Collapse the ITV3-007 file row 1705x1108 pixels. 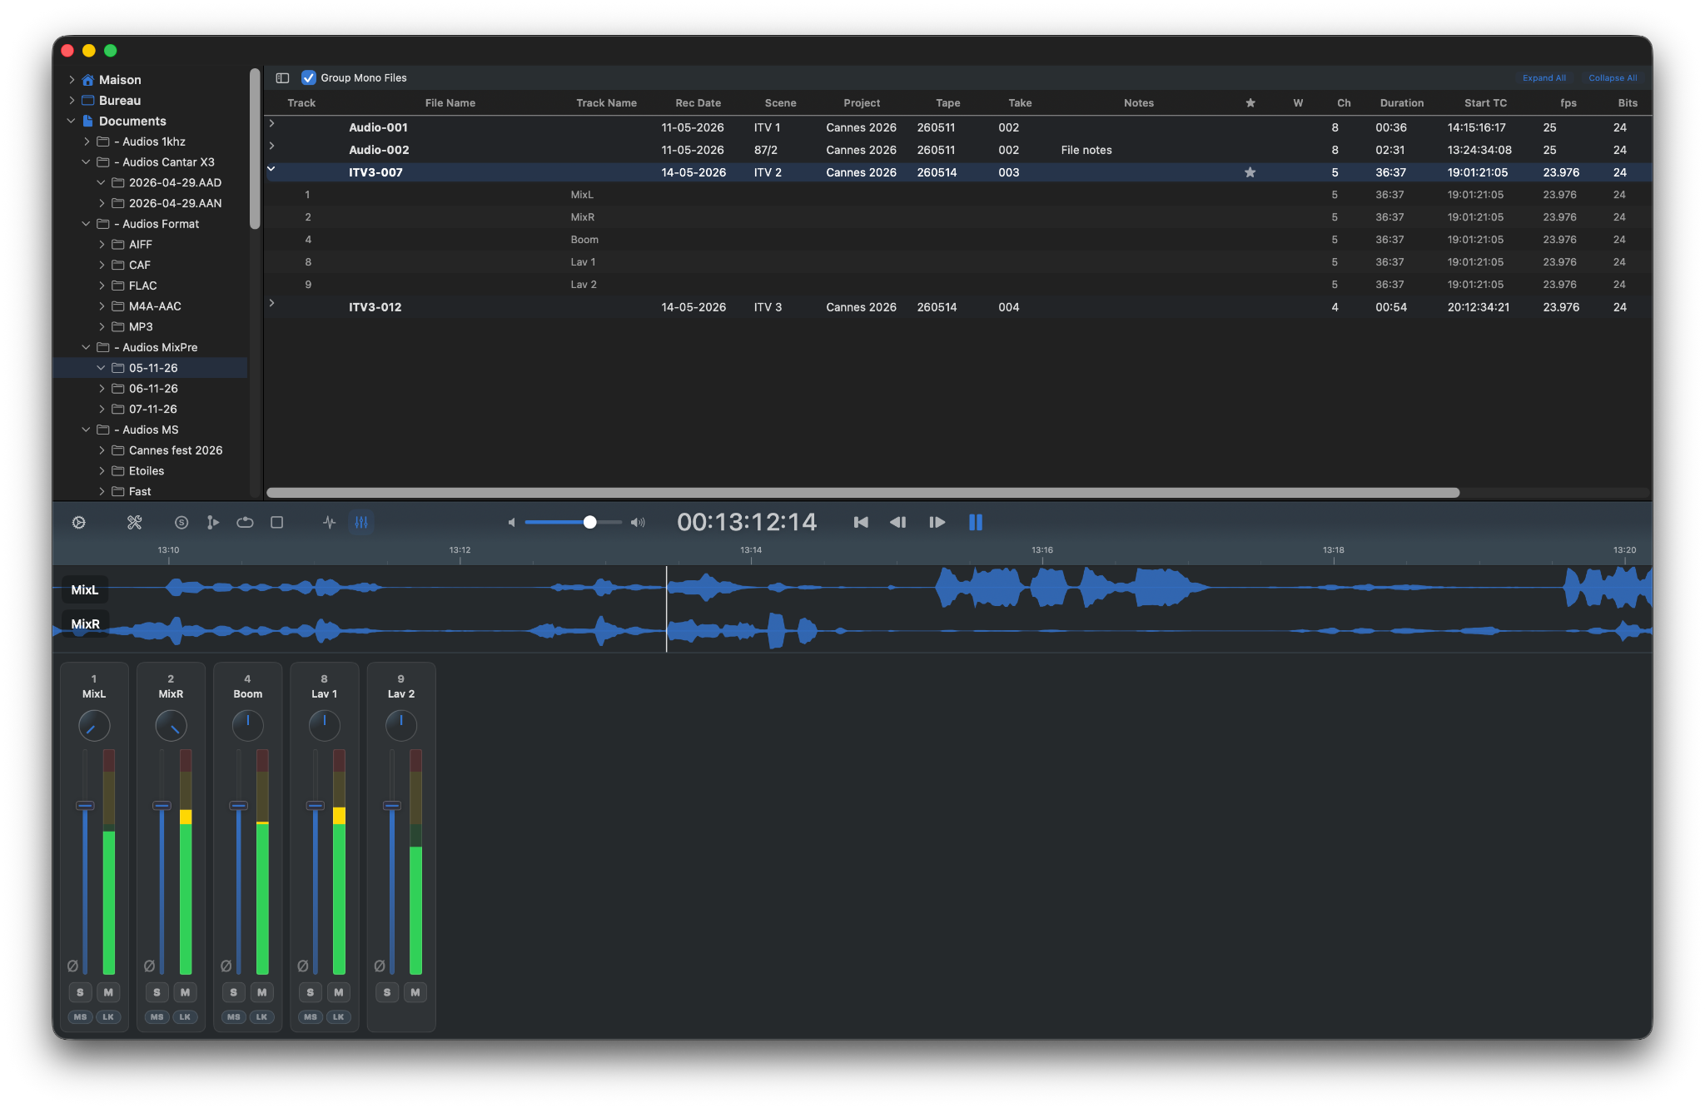pos(271,169)
